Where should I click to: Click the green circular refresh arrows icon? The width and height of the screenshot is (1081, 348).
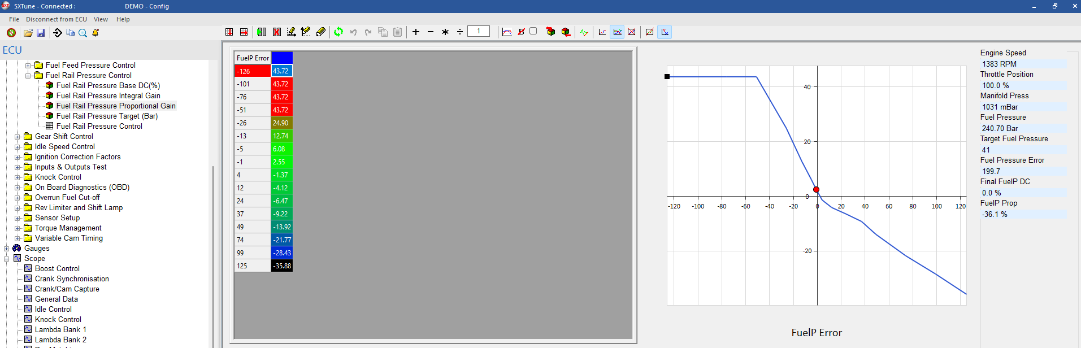[338, 32]
